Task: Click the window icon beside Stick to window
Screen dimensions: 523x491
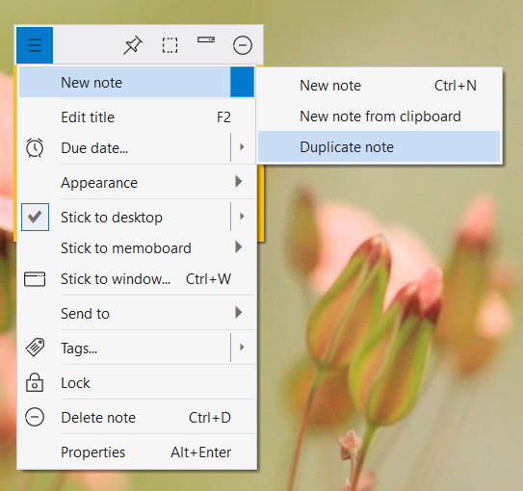Action: click(35, 279)
